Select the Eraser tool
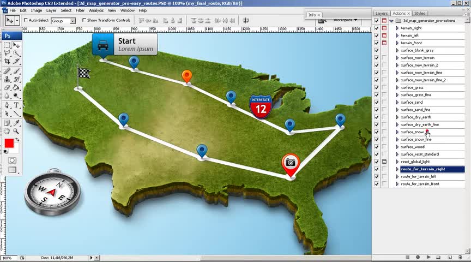Image resolution: width=471 pixels, height=262 pixels. (x=7, y=87)
